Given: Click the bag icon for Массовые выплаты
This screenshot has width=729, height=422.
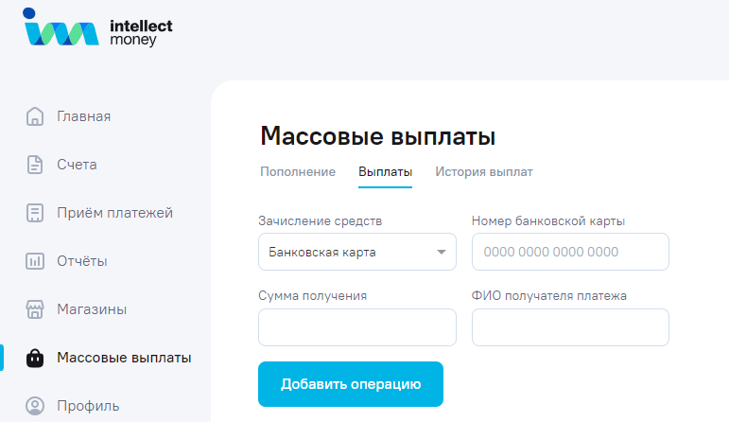Looking at the screenshot, I should 35,358.
